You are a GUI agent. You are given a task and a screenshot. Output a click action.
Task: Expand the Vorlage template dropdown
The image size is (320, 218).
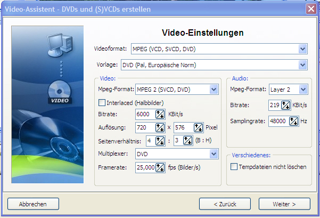pyautogui.click(x=303, y=65)
